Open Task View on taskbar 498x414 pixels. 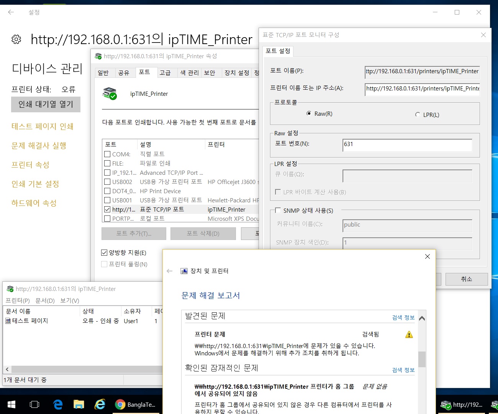click(x=34, y=404)
